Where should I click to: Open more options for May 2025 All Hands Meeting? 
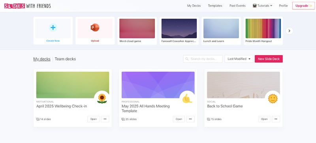[x=190, y=119]
